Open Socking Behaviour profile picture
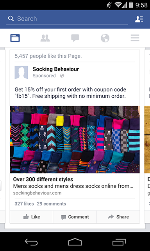Screen dimensions: 150x251 click(x=21, y=73)
